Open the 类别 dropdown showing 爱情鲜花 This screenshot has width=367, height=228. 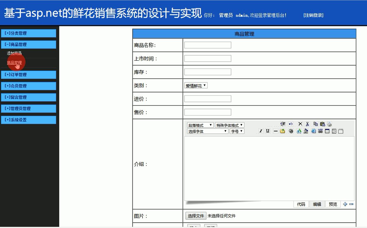coord(196,86)
